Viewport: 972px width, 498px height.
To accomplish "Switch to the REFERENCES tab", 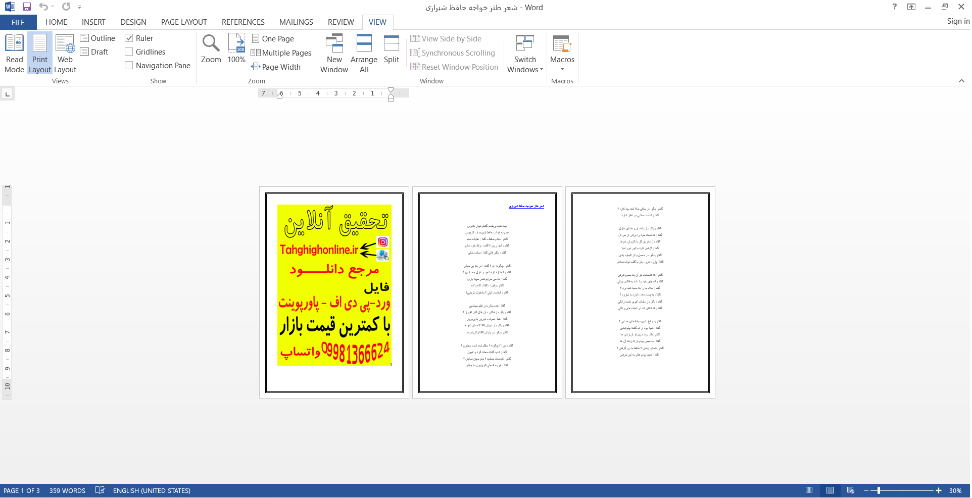I will (x=243, y=22).
